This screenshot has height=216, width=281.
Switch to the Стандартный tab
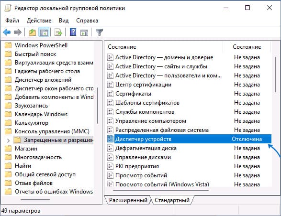click(x=172, y=200)
